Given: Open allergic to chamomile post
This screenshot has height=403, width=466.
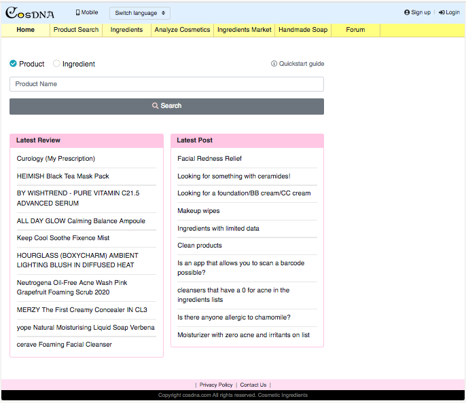Looking at the screenshot, I should tap(234, 318).
